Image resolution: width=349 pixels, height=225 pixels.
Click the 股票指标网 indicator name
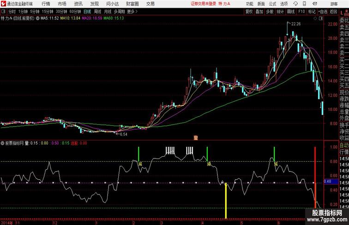(14, 143)
